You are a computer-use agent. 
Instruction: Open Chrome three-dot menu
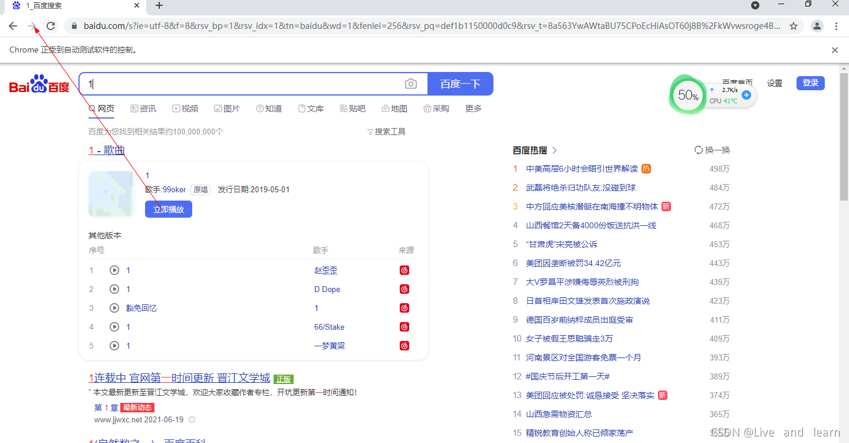click(837, 26)
